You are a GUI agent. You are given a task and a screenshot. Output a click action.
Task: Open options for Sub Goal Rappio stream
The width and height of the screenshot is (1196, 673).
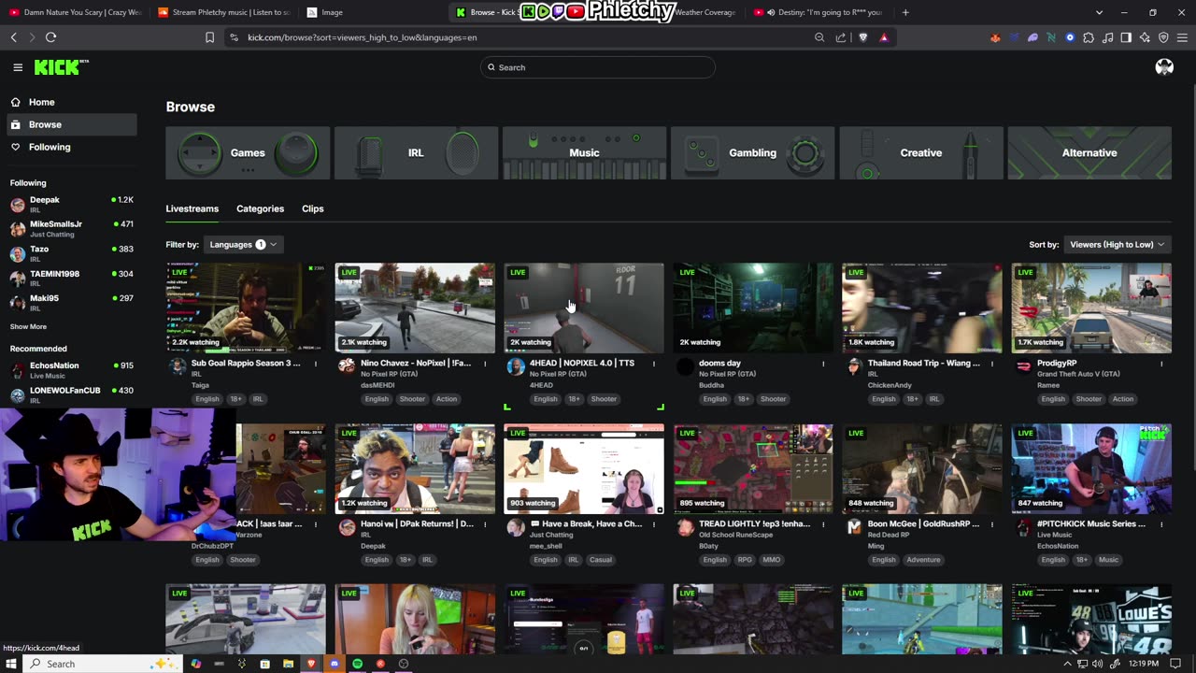[x=316, y=364]
